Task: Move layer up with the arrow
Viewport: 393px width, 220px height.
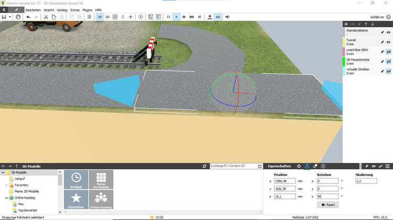Action: tap(366, 24)
